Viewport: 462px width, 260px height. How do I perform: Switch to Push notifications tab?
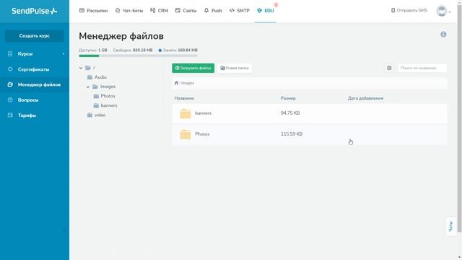click(213, 11)
